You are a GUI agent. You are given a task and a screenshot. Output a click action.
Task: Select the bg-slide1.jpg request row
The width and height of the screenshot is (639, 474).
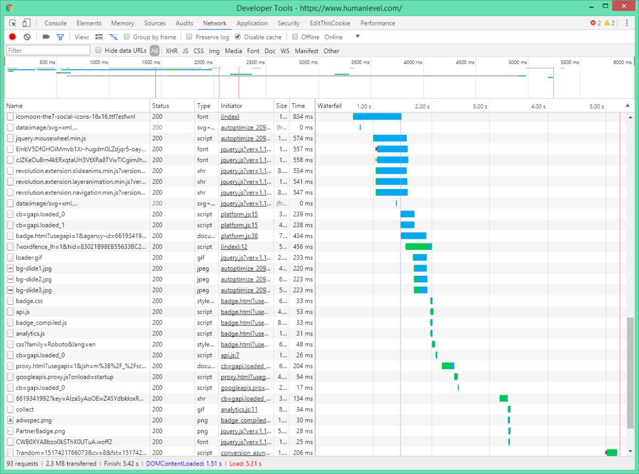pyautogui.click(x=34, y=268)
